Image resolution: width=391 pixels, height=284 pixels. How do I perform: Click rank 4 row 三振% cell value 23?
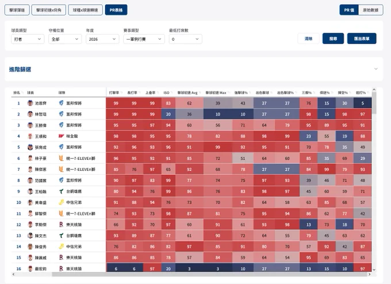click(x=308, y=136)
